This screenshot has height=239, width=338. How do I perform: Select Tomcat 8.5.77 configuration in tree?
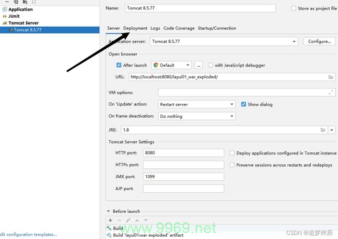(x=50, y=30)
